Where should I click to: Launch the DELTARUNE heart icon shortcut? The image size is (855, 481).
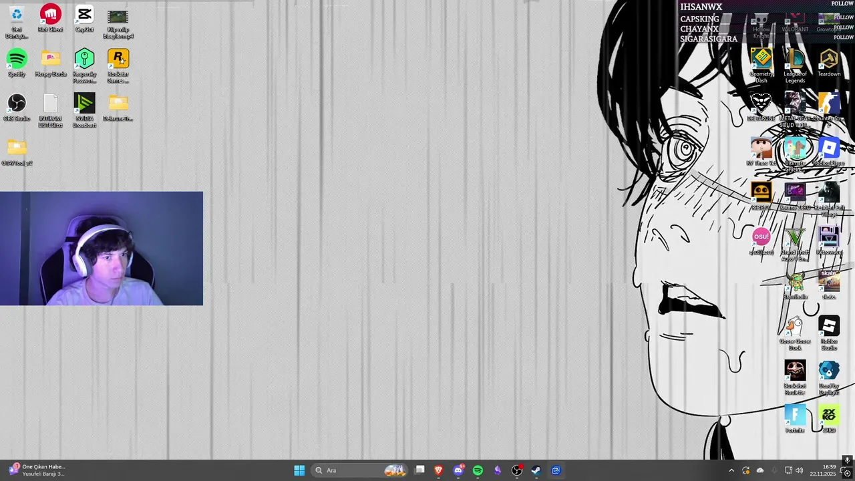(761, 108)
